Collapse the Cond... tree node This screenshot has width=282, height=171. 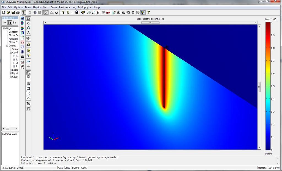(x=11, y=53)
